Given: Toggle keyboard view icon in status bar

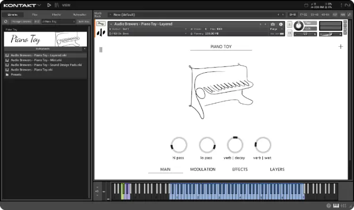Looking at the screenshot, I should click(336, 205).
